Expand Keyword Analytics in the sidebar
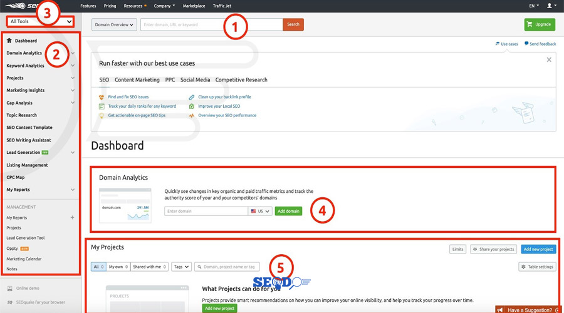Screen dimensions: 564x313 pyautogui.click(x=73, y=66)
